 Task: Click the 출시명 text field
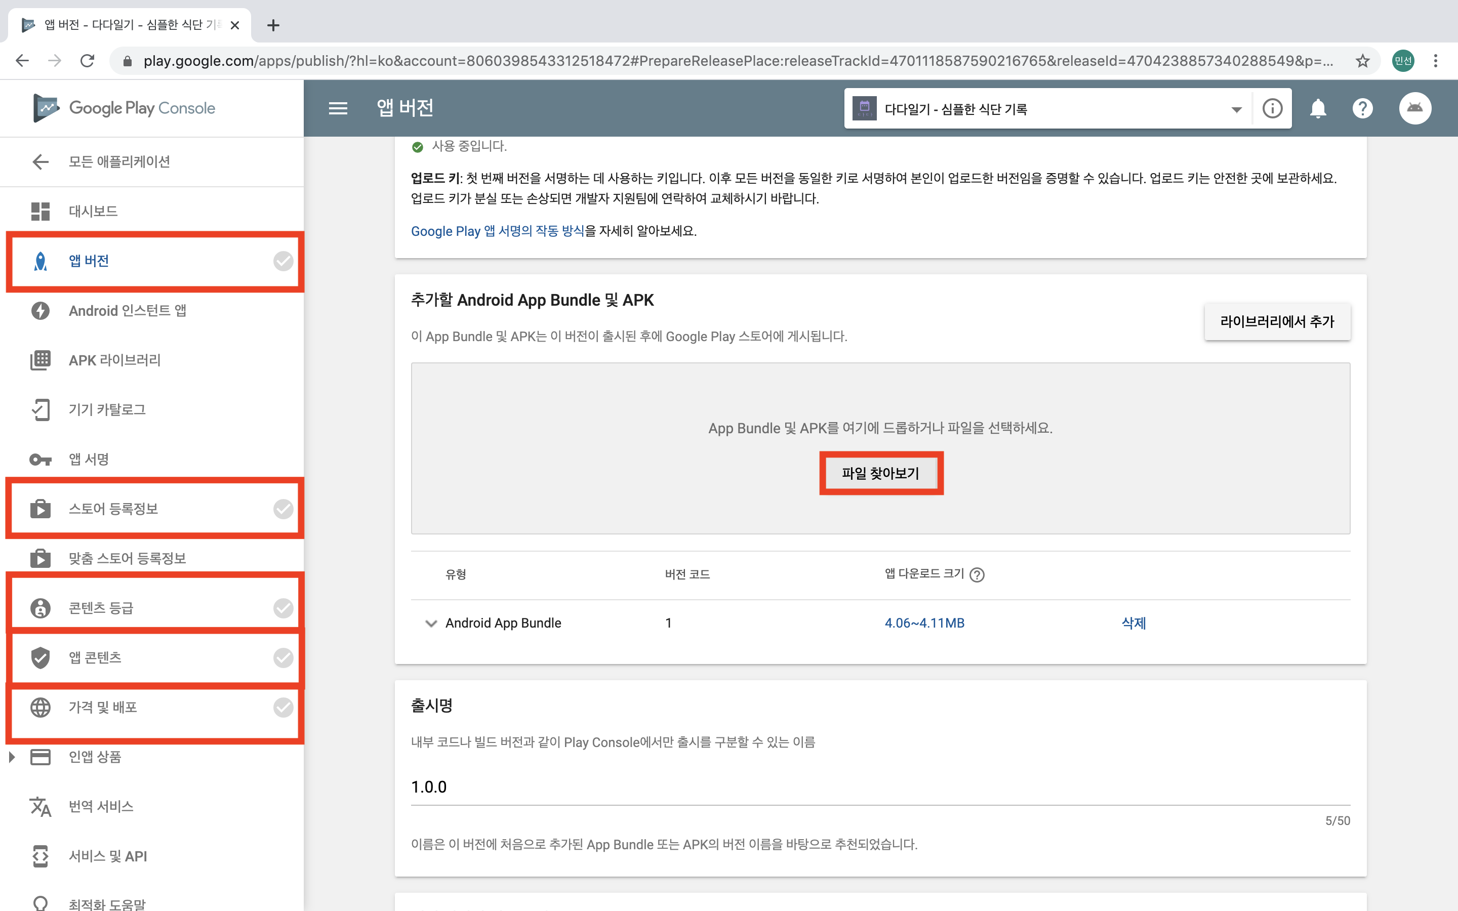[880, 787]
